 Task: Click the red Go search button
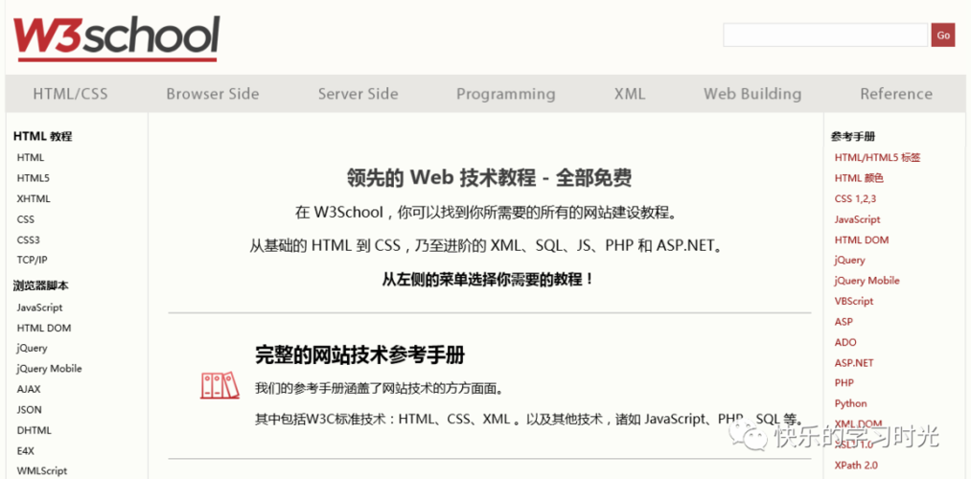tap(943, 35)
